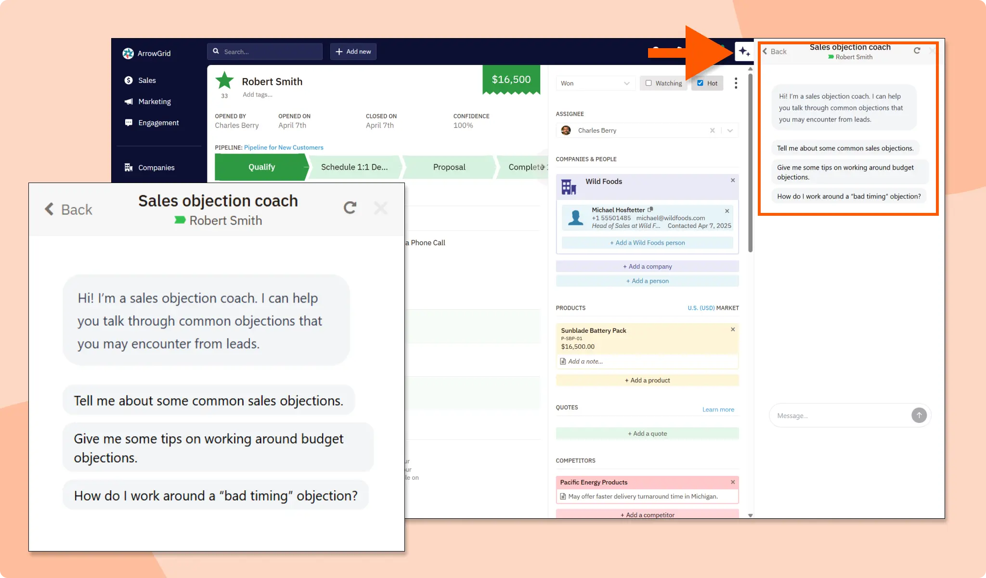Viewport: 986px width, 578px height.
Task: Open the Sales menu in sidebar
Action: (x=147, y=80)
